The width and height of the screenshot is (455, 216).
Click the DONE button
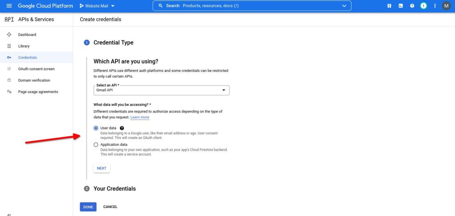coord(88,207)
